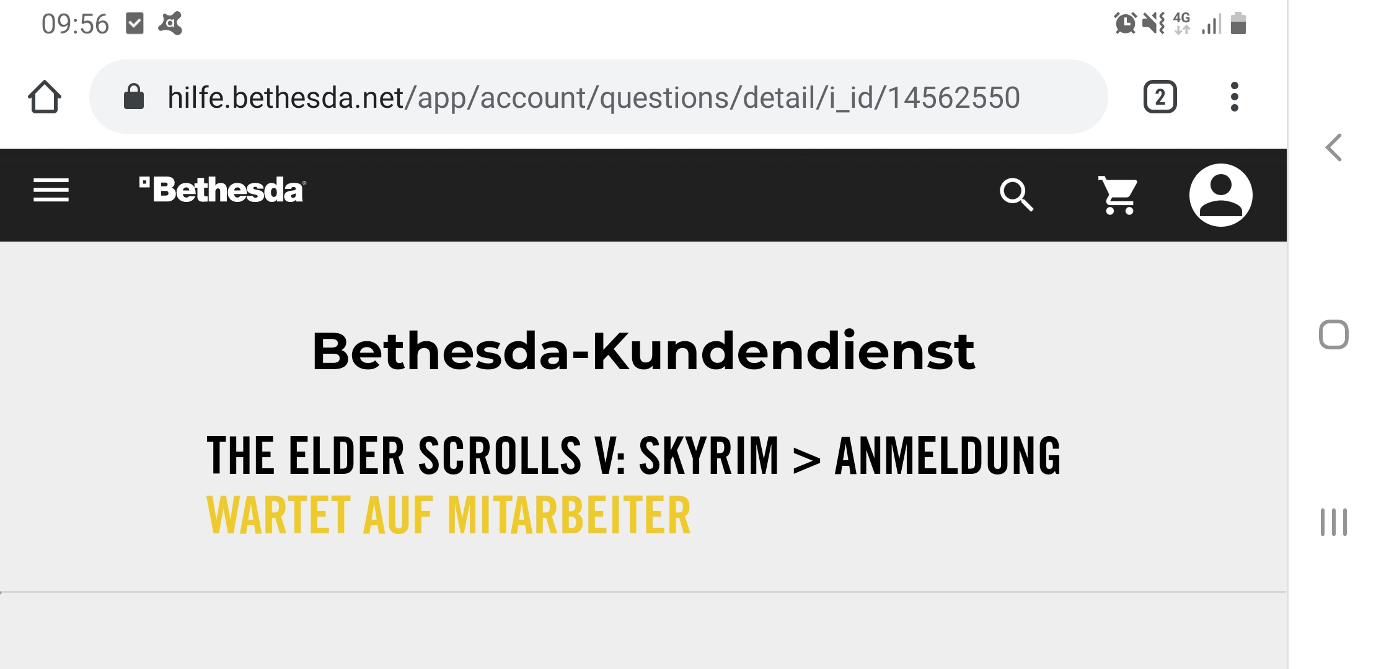Tap the checkmark notification icon

tap(135, 24)
